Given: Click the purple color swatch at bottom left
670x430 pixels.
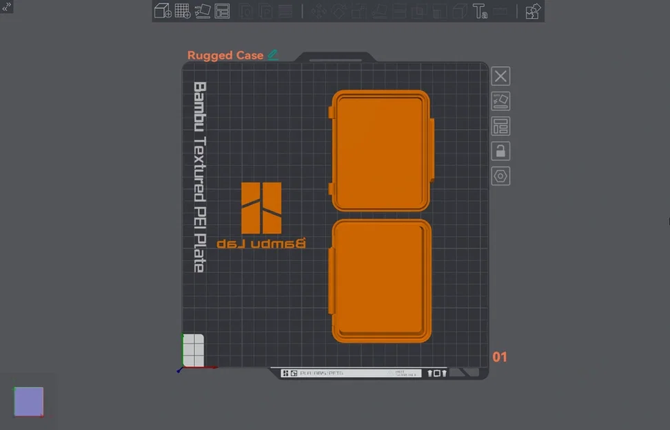Looking at the screenshot, I should click(x=28, y=401).
